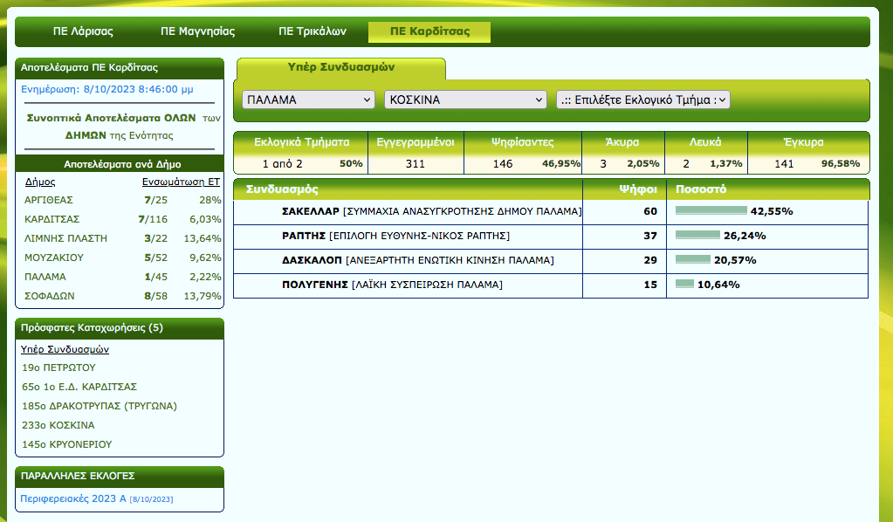893x522 pixels.
Task: Open the Επιλέξτε Εκλογικό Τμήμα dropdown
Action: tap(642, 100)
